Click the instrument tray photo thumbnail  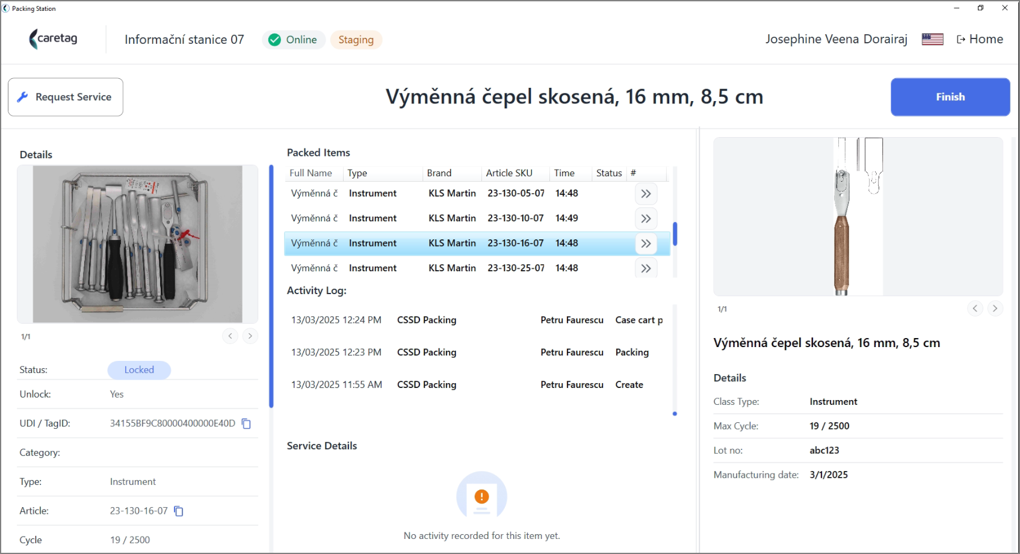tap(138, 244)
